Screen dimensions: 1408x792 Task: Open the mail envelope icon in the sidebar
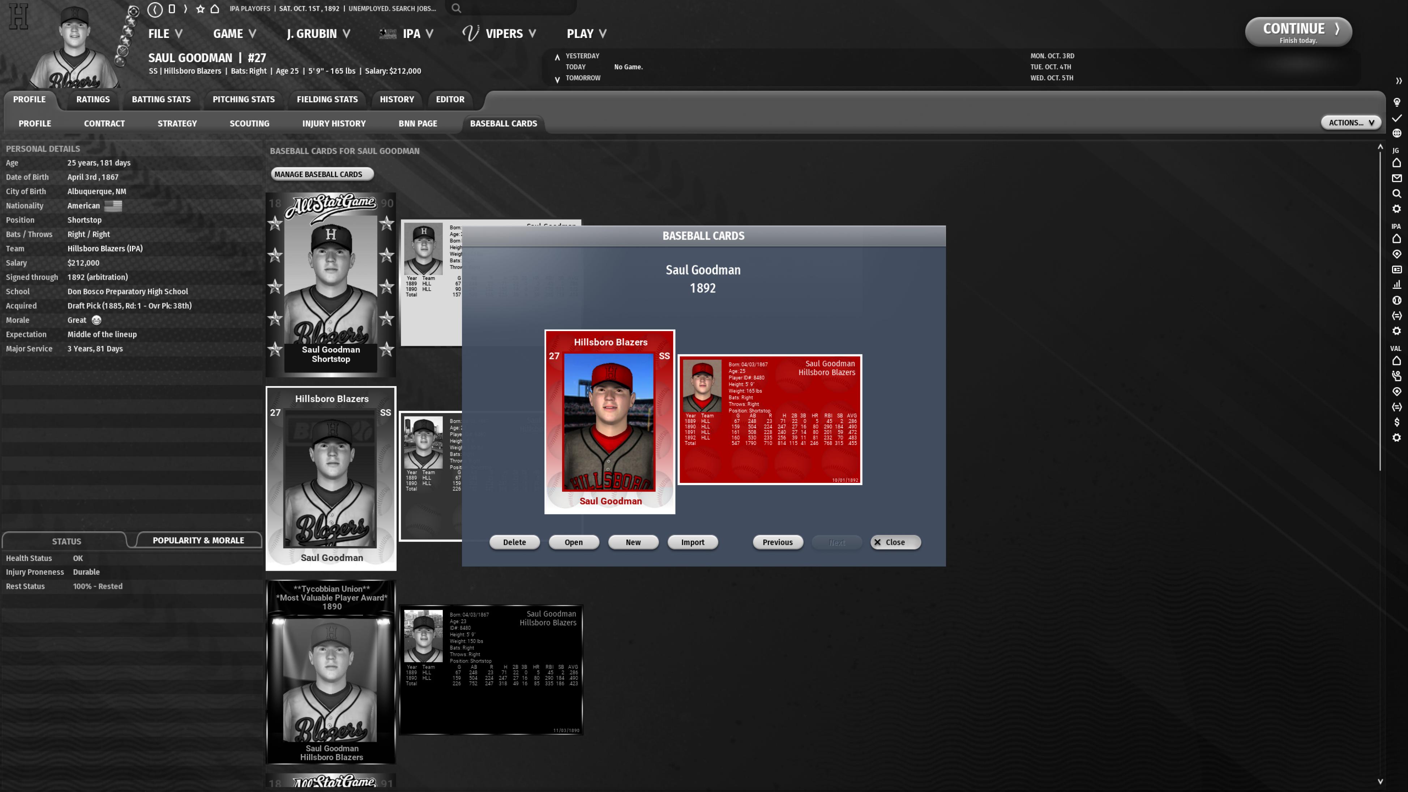[x=1396, y=178]
